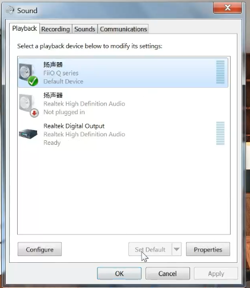Select the FiiO Q series speaker icon

[x=29, y=75]
